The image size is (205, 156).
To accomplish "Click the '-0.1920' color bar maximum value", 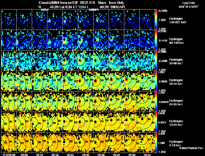I will [163, 11].
